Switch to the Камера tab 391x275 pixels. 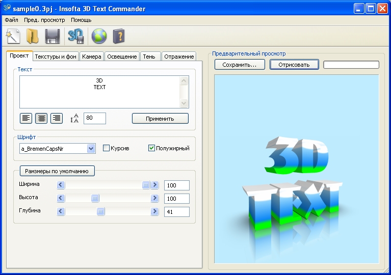92,57
